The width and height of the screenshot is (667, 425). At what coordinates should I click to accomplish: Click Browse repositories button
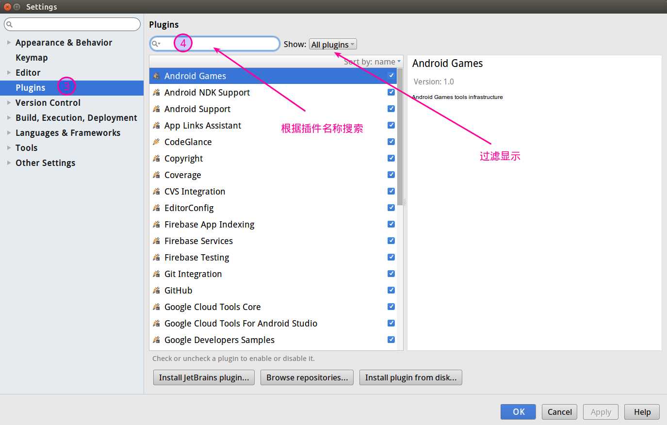click(307, 377)
